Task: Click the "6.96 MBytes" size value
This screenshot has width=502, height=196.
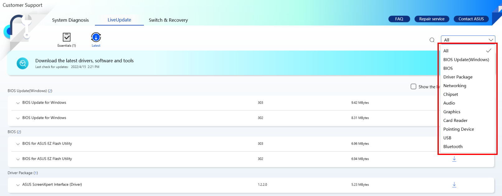Action: (x=360, y=144)
